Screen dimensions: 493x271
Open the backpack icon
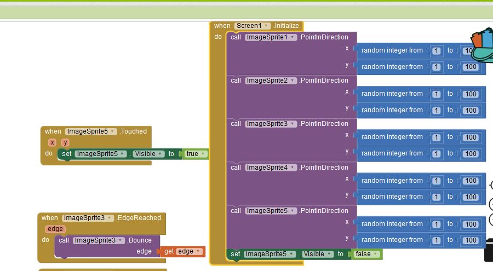click(481, 45)
